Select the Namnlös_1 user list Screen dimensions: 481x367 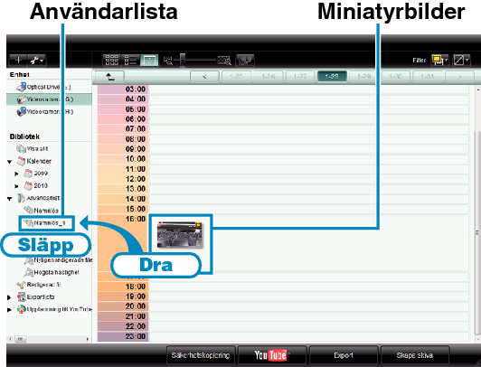pos(46,223)
